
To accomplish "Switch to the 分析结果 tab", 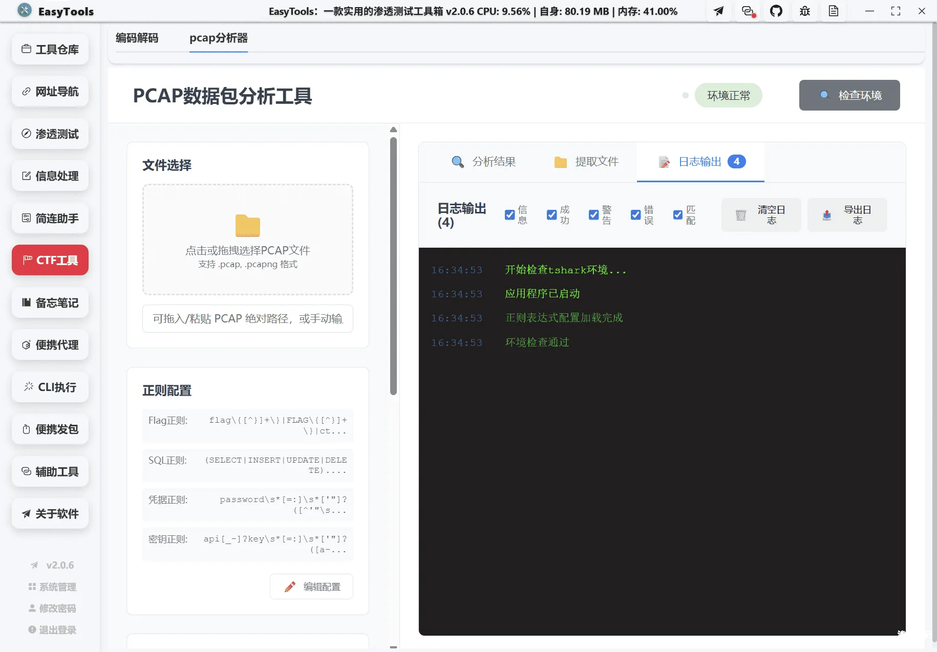I will point(484,162).
